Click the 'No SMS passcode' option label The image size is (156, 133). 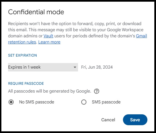(37, 102)
